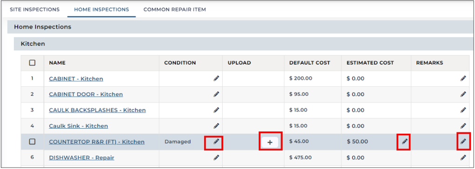Edit condition pencil for CABINET - Kitchen
Screen dimensions: 475x169
[216, 78]
